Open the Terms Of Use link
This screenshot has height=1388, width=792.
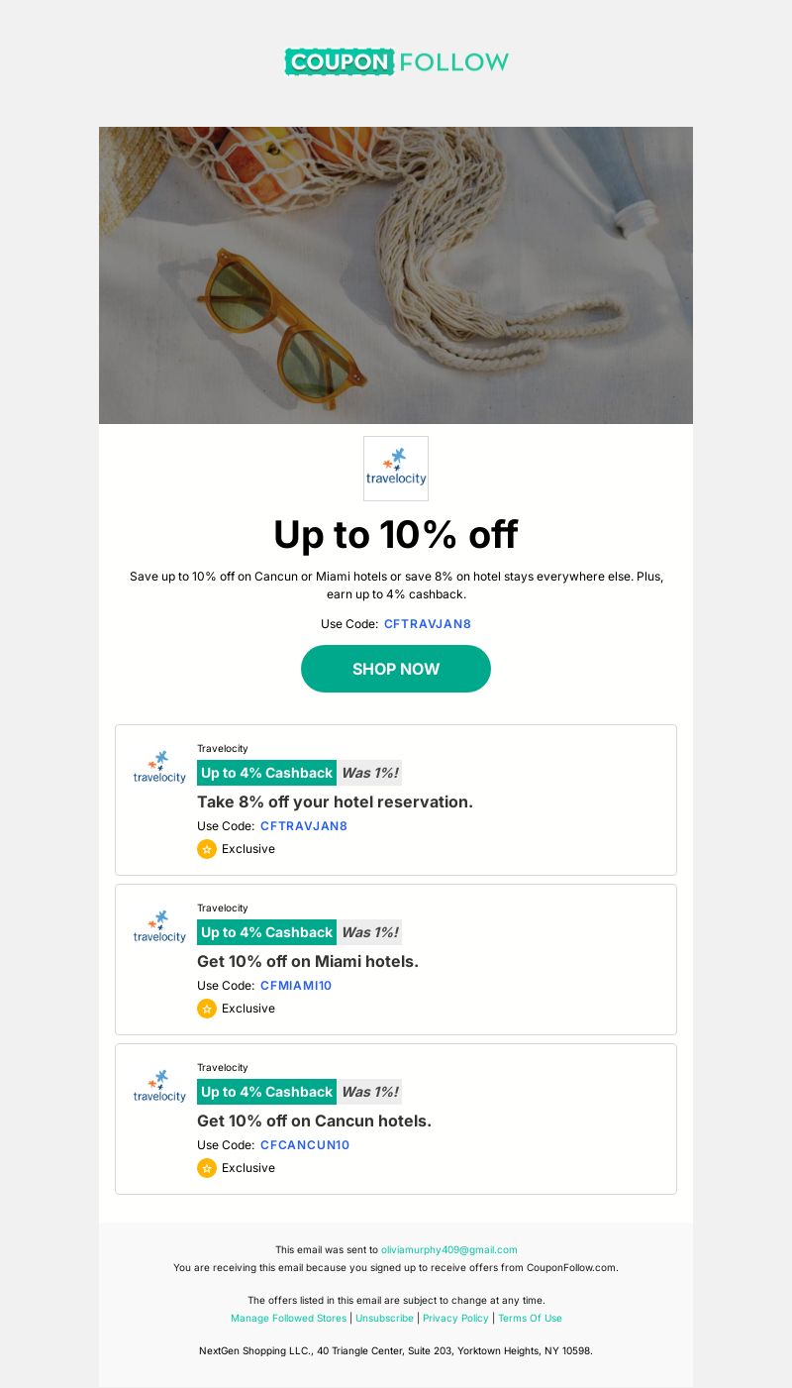point(530,1319)
